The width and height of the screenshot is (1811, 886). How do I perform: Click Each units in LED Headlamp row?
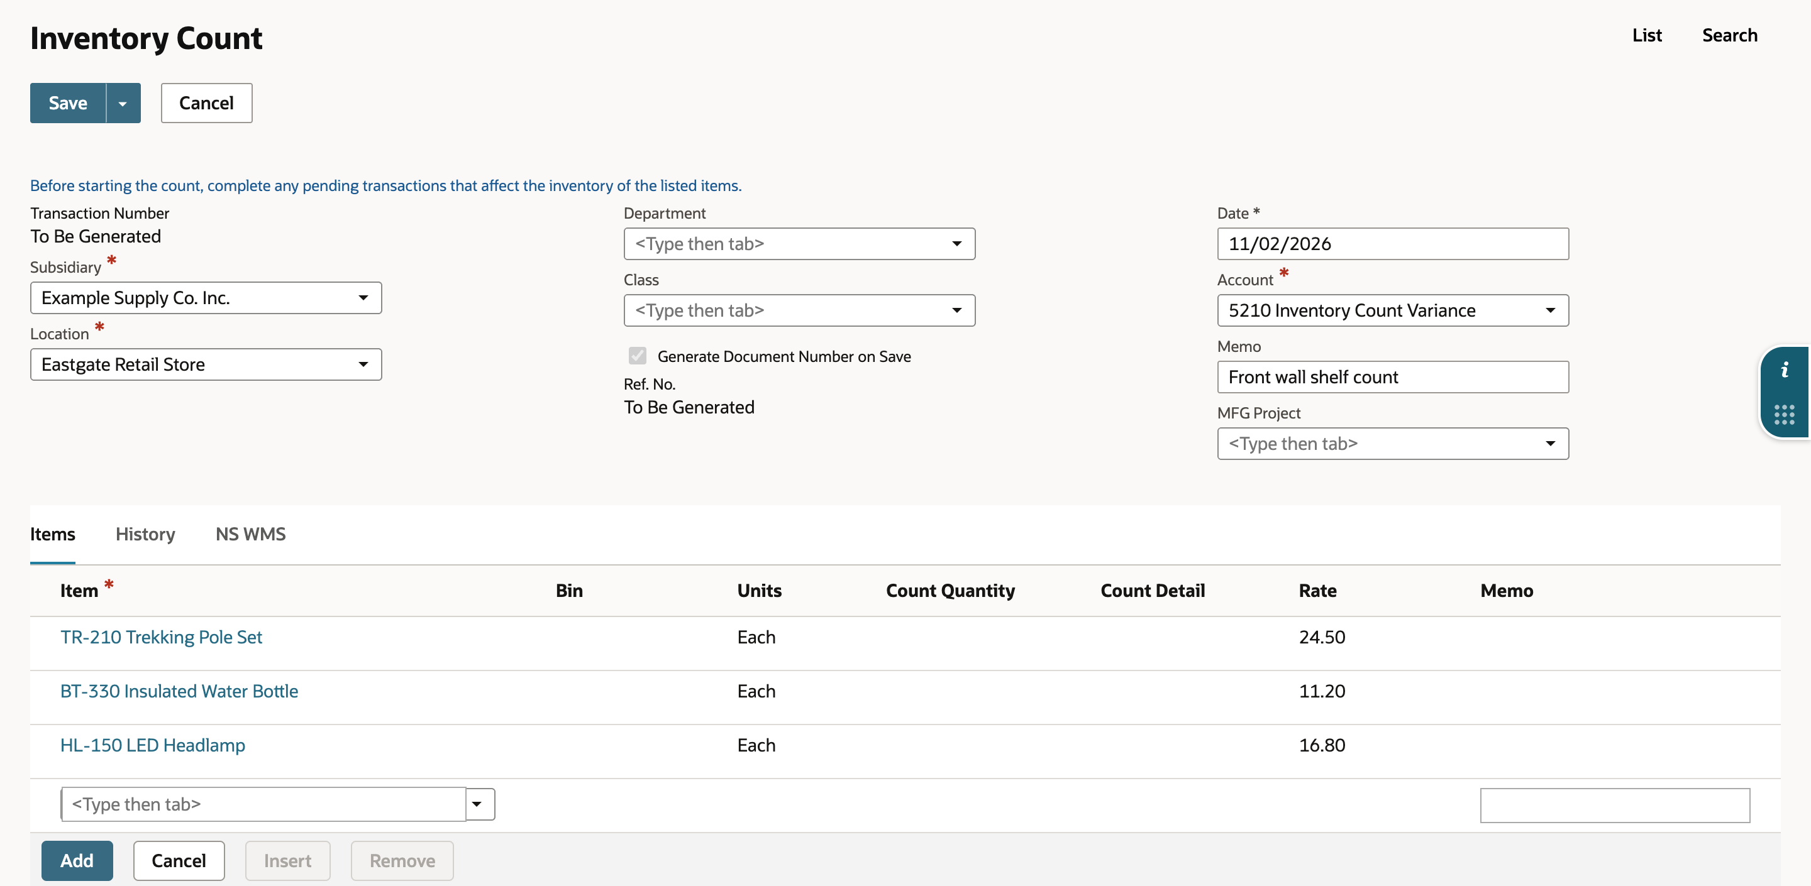756,745
